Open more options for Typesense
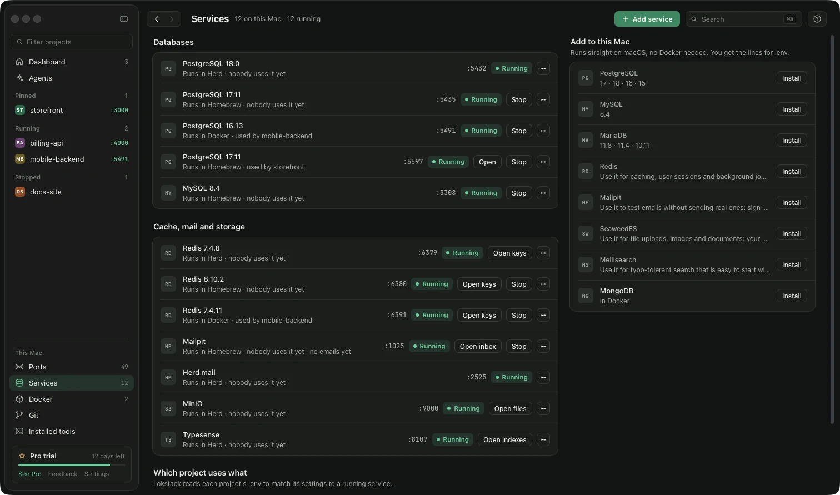This screenshot has width=840, height=495. 543,439
